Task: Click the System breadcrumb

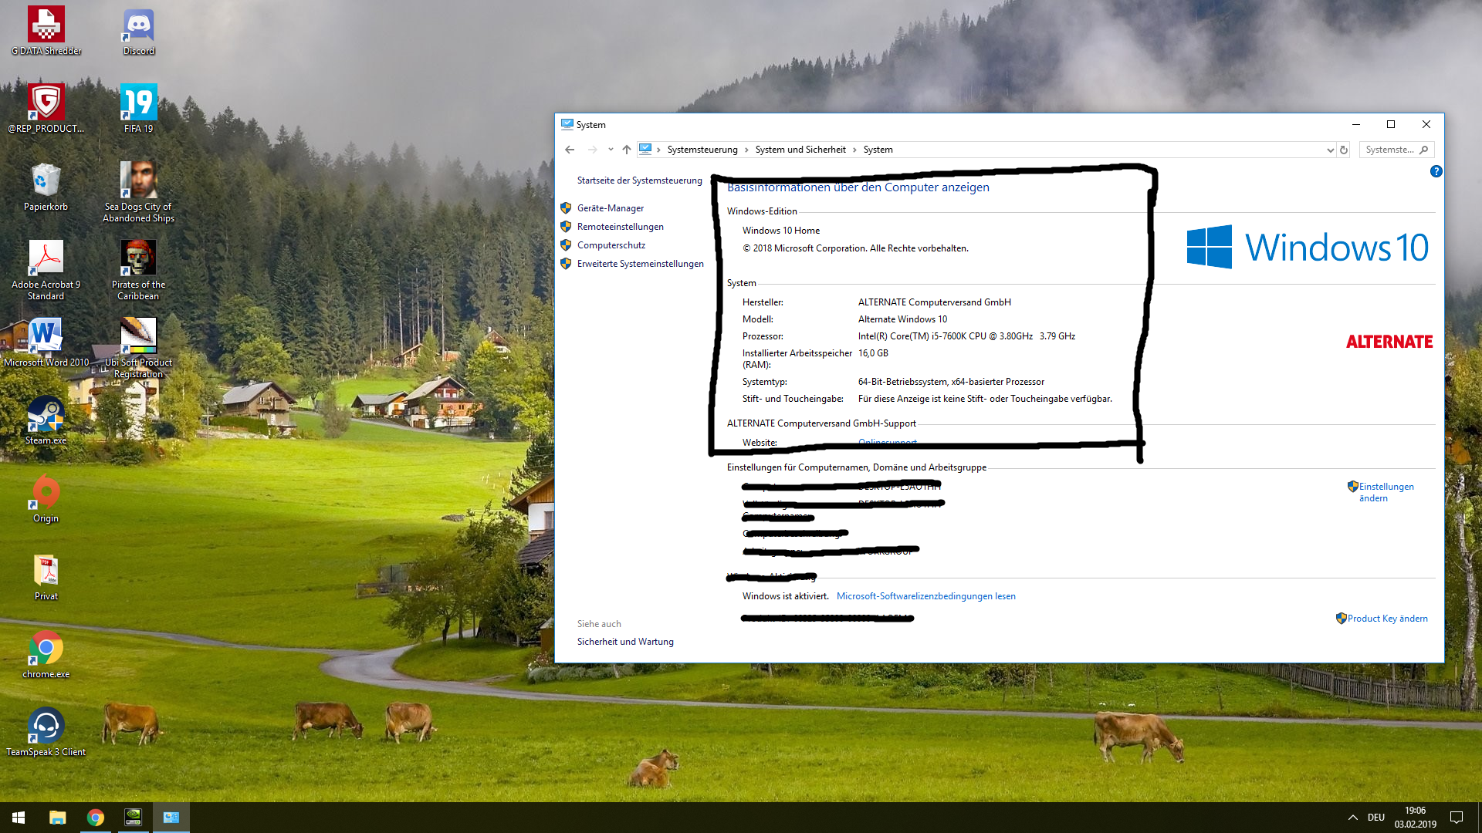Action: point(878,150)
